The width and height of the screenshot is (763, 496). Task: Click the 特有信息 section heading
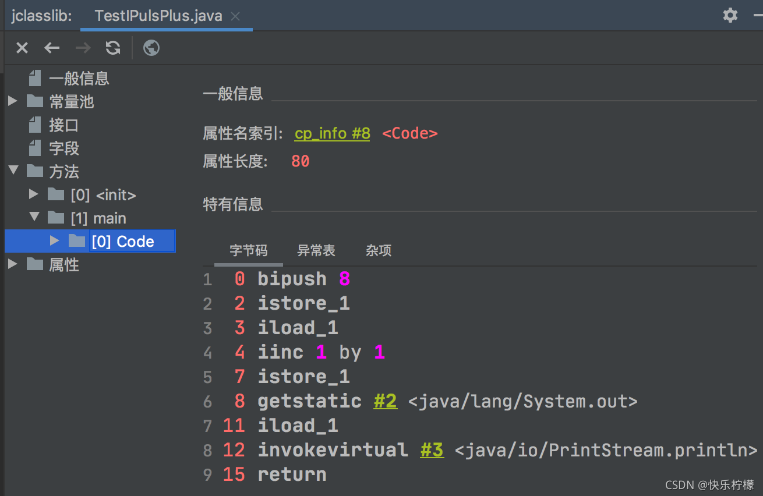233,204
